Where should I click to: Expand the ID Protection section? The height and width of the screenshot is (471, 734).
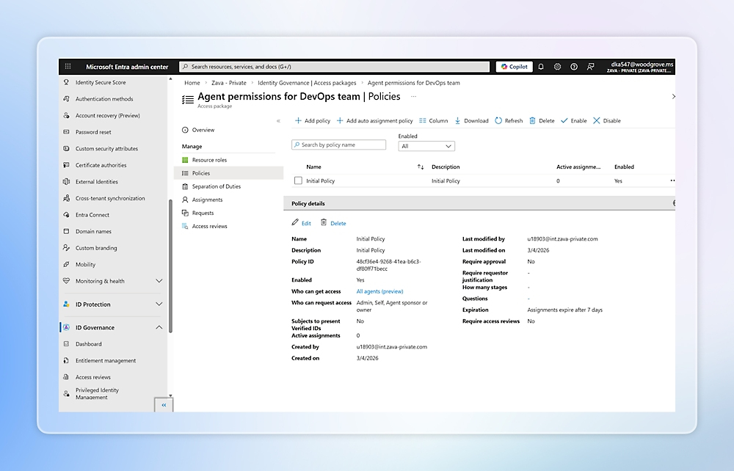[159, 304]
